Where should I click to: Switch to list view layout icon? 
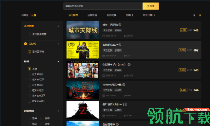coord(200,15)
